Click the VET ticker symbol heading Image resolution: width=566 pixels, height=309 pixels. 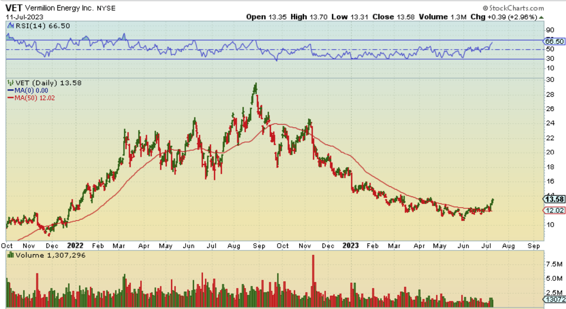(x=14, y=8)
